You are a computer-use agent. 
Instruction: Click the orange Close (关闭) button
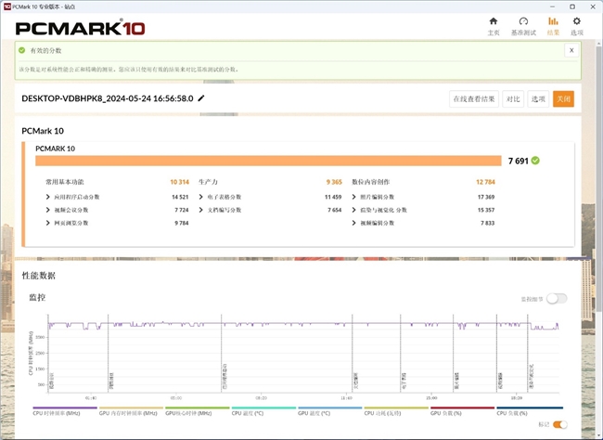click(x=563, y=99)
